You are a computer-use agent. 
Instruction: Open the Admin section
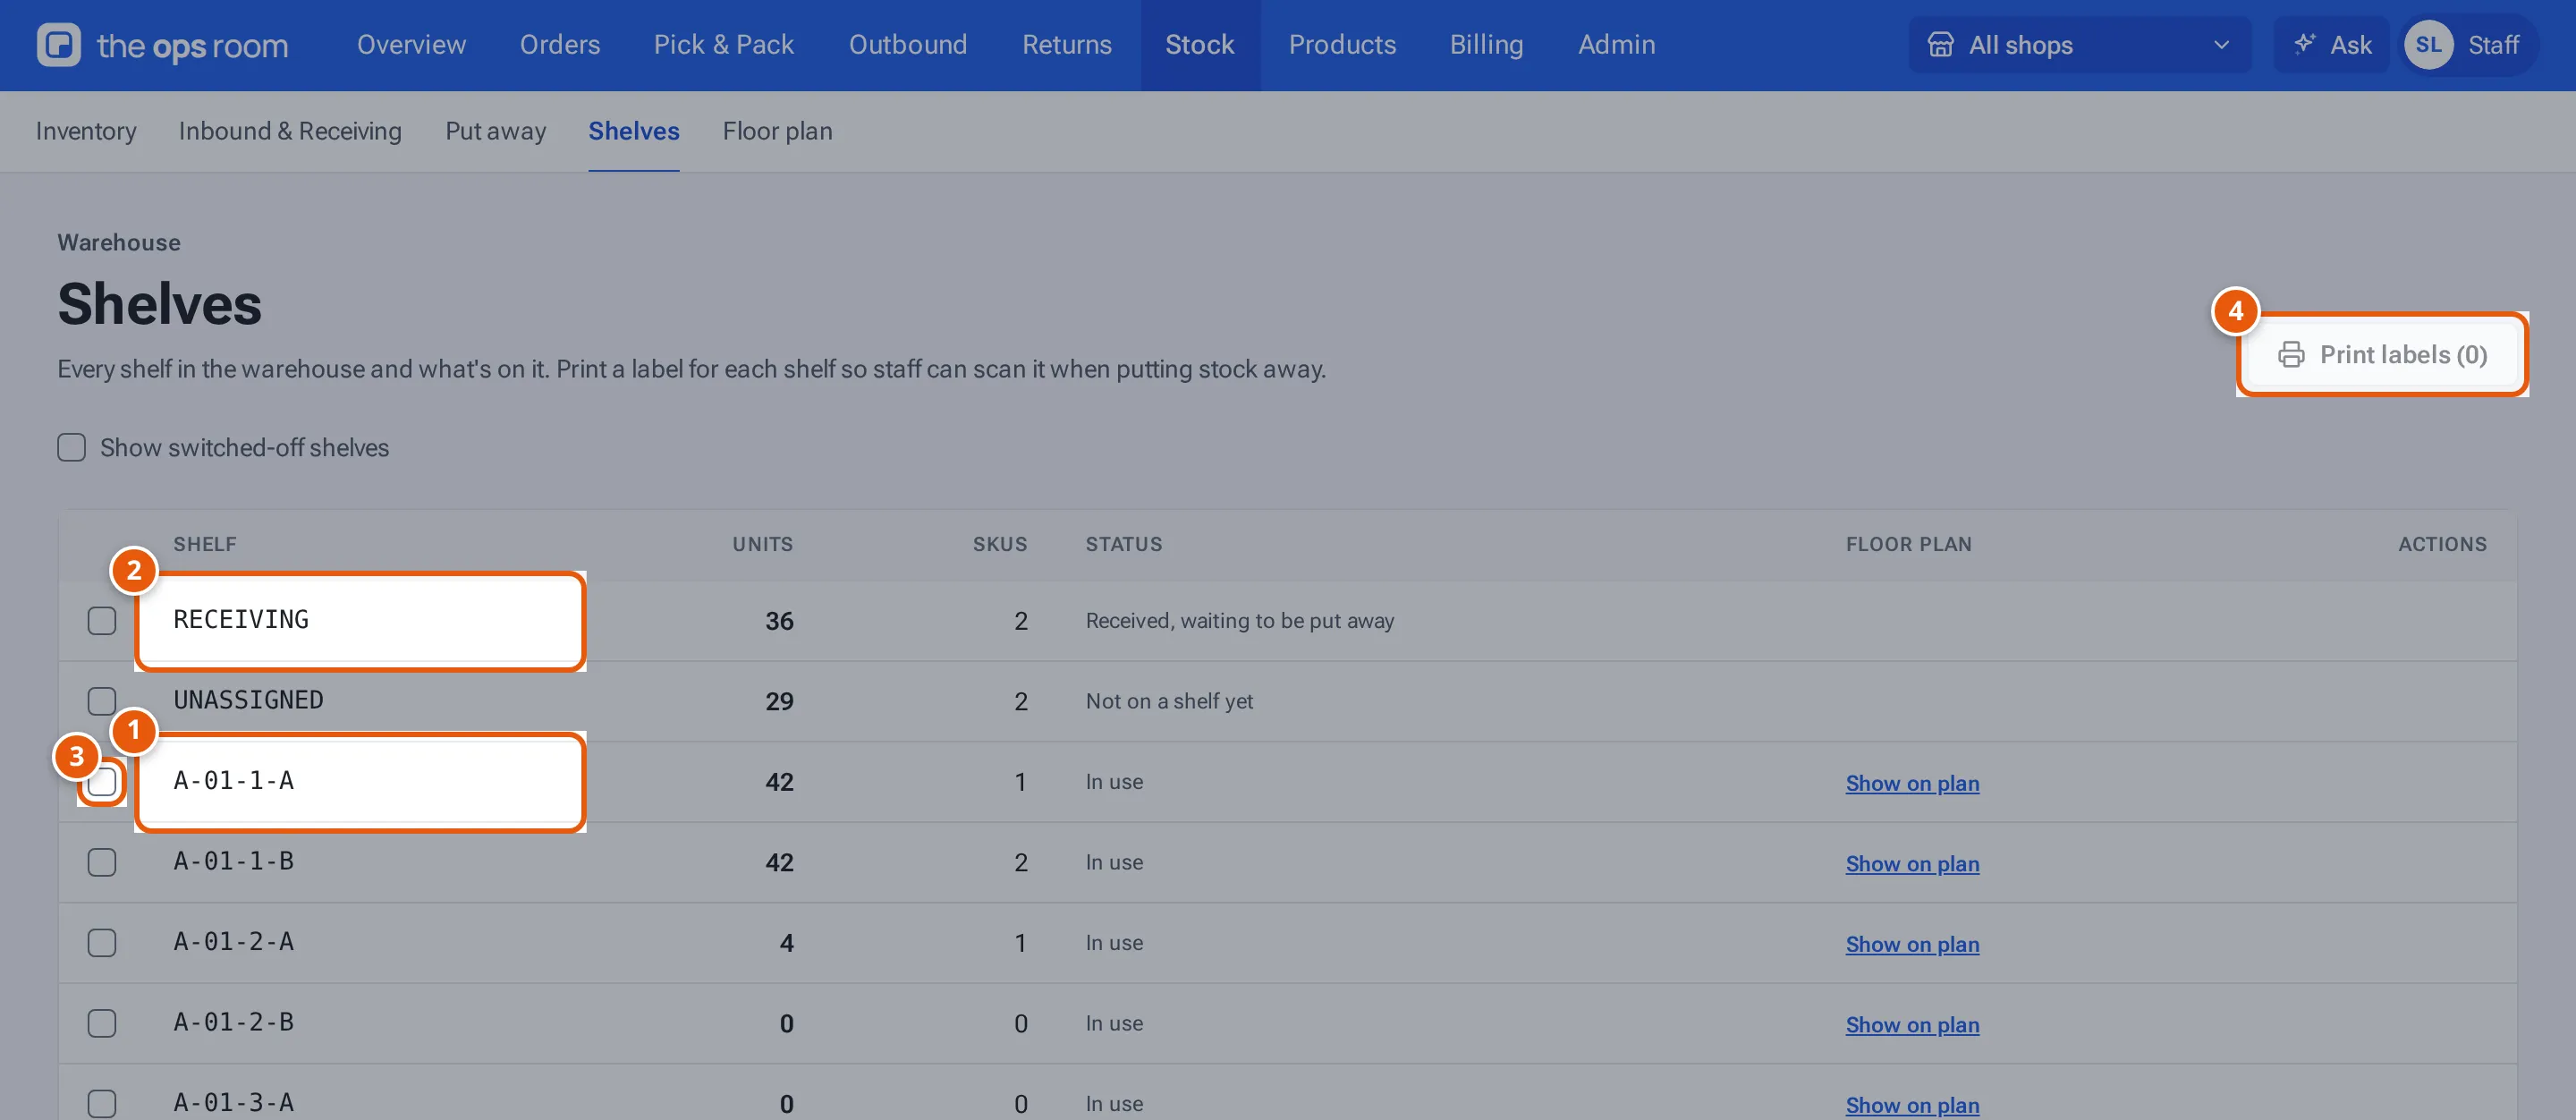(x=1617, y=45)
